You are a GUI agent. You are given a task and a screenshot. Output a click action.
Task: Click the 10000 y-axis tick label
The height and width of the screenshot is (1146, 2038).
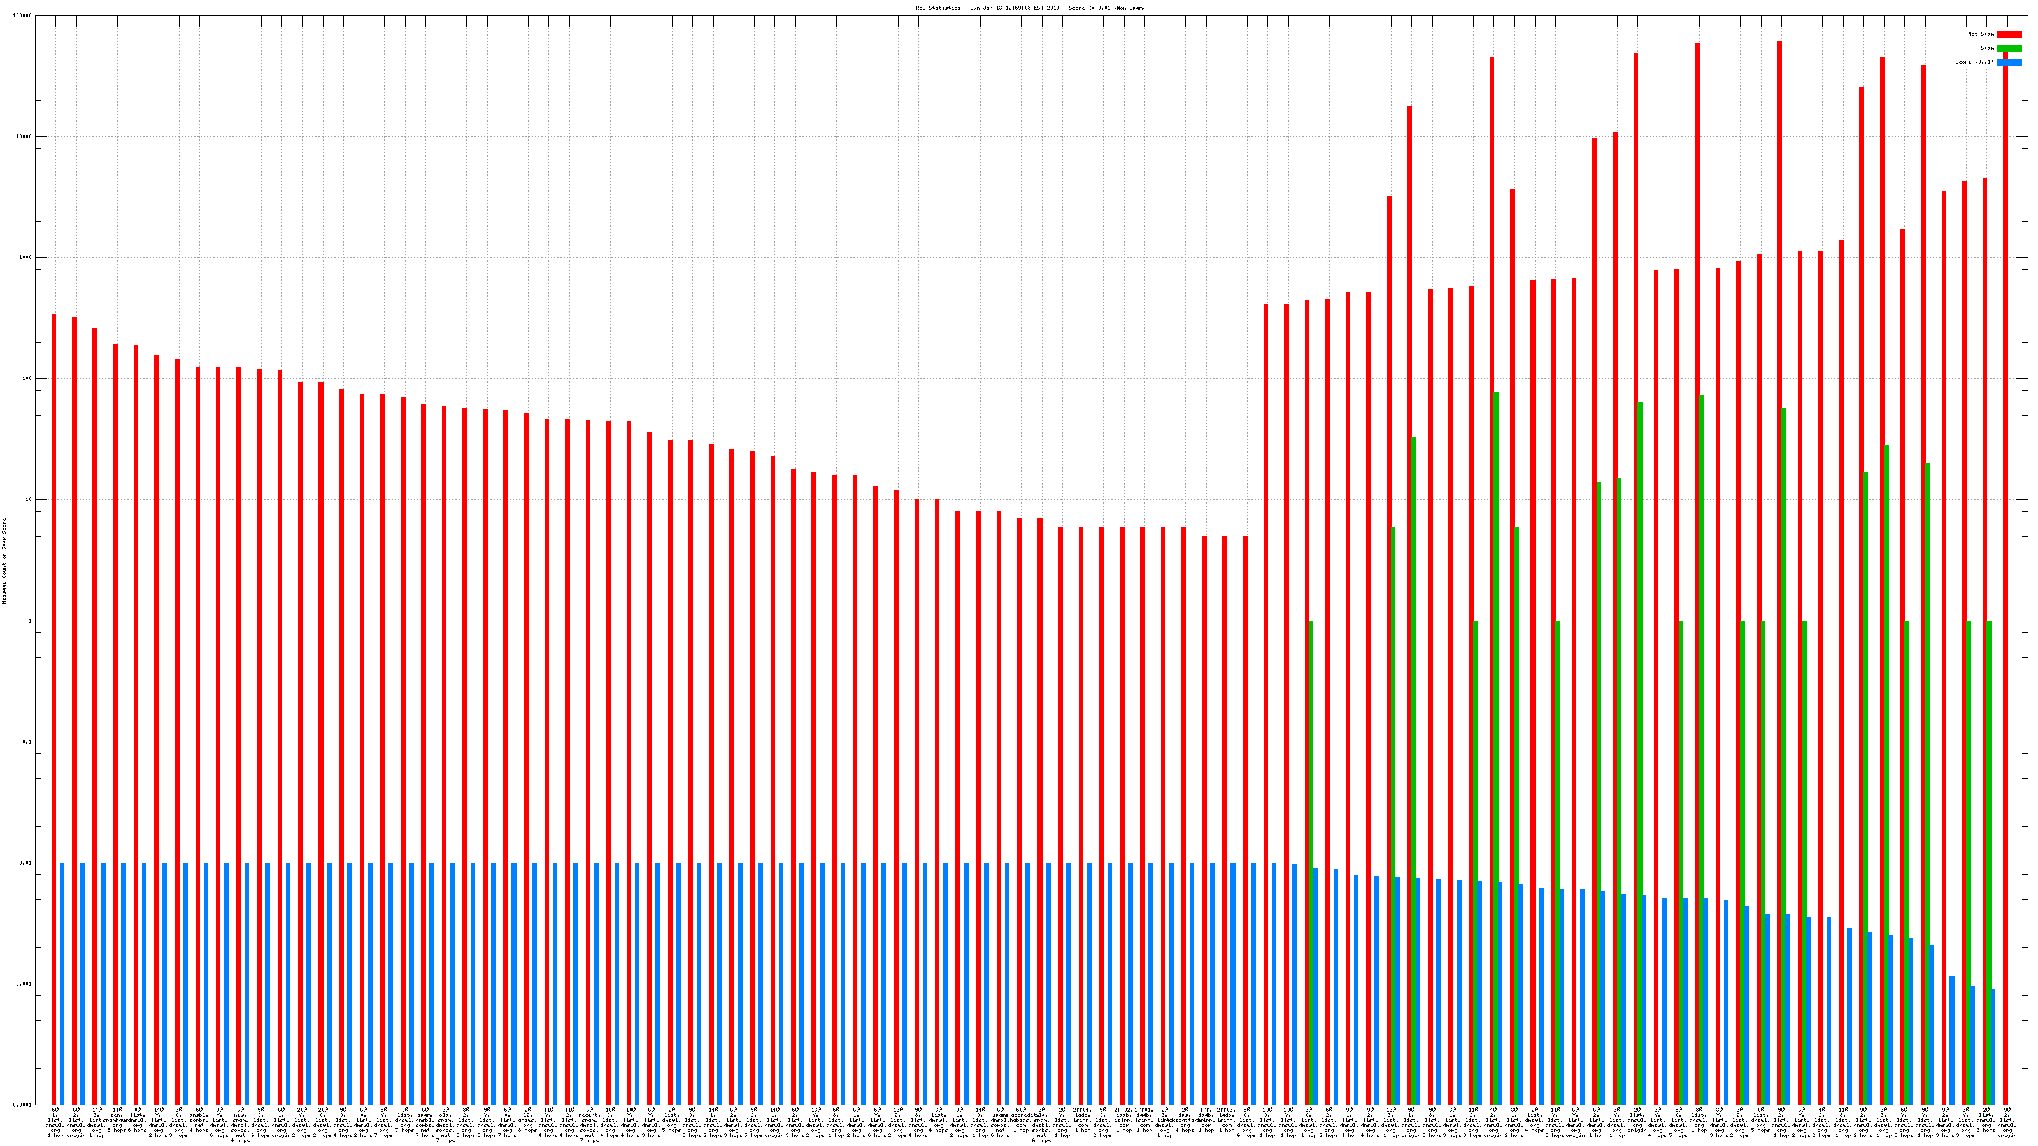pos(24,136)
